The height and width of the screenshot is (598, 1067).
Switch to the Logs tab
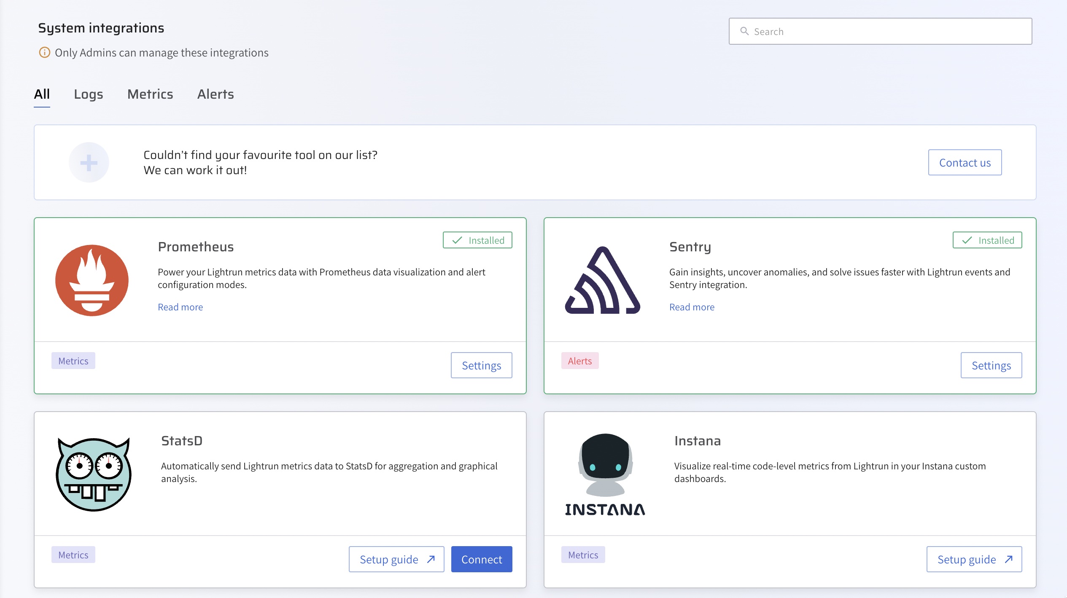88,94
